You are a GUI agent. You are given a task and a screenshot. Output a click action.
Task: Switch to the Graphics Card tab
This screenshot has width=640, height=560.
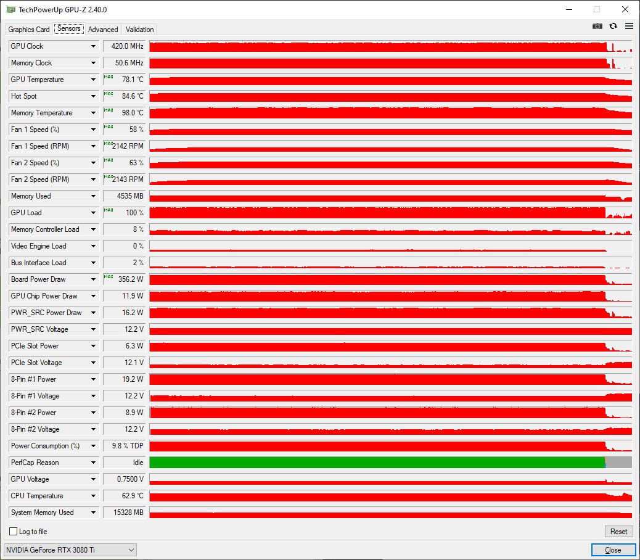(28, 30)
